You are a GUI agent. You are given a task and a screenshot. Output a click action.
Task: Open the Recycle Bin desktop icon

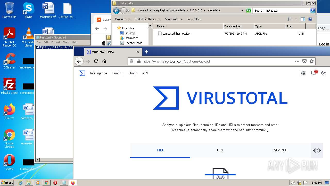click(9, 10)
